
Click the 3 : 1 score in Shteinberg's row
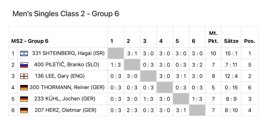tap(132, 53)
